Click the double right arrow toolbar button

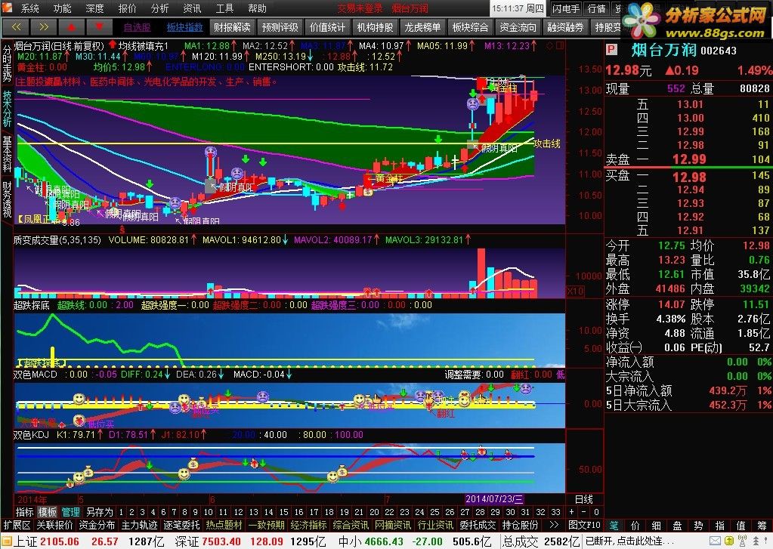click(43, 26)
